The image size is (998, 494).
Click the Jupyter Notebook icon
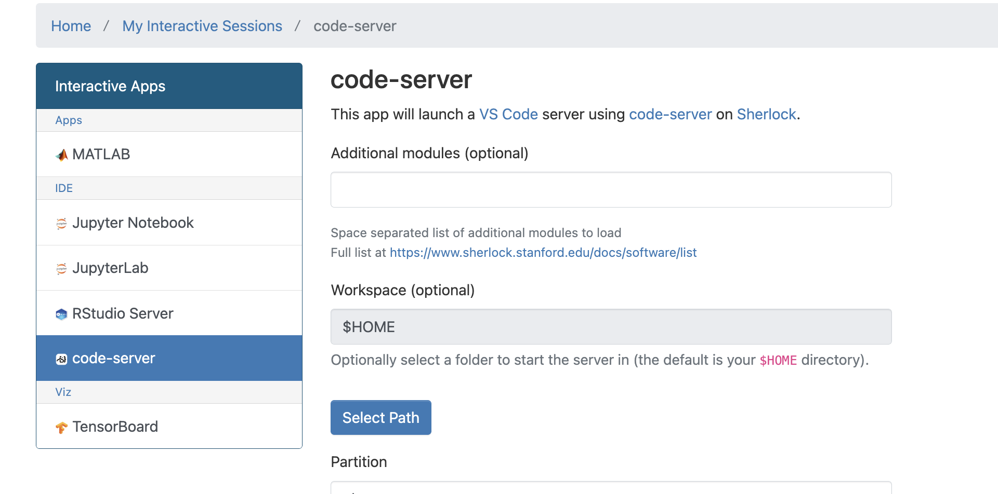click(61, 223)
